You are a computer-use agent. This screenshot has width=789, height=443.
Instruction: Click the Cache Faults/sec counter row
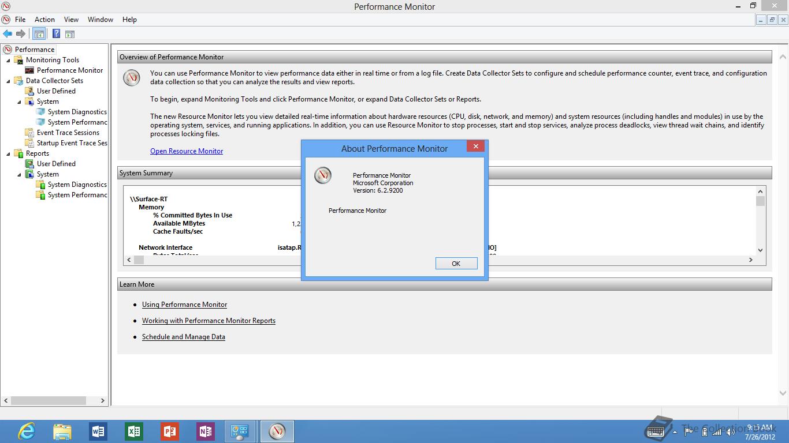pyautogui.click(x=178, y=231)
